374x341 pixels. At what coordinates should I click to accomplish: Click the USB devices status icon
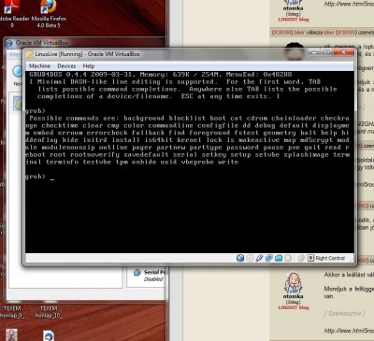pyautogui.click(x=259, y=258)
